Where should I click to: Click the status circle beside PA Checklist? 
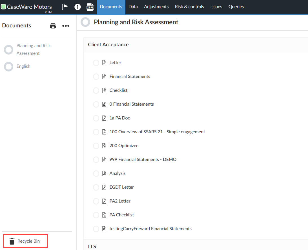[96, 215]
